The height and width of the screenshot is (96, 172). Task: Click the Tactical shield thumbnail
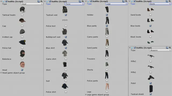pos(151,89)
